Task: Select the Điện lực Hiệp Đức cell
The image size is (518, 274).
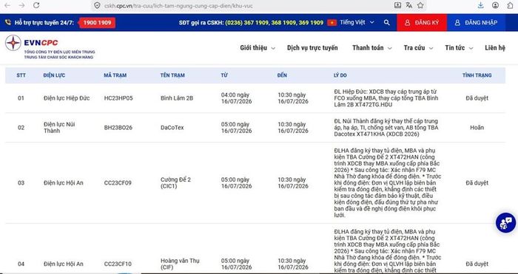Action: (x=67, y=98)
